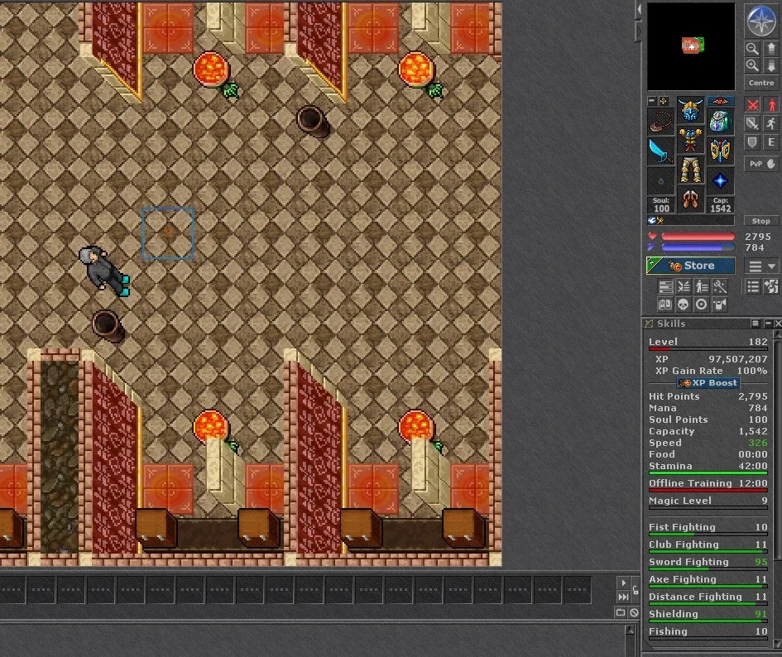Open the skull icon widget
The image size is (782, 657).
tap(684, 305)
